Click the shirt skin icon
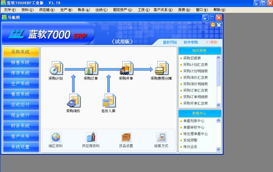 point(219,25)
